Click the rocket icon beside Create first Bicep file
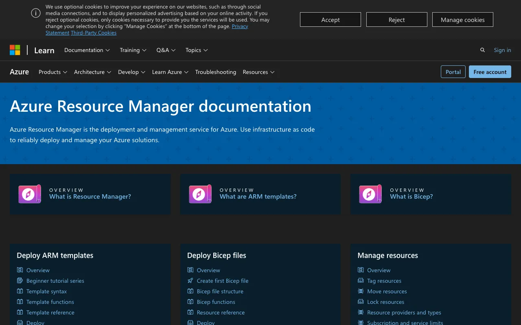521x325 pixels. [190, 280]
